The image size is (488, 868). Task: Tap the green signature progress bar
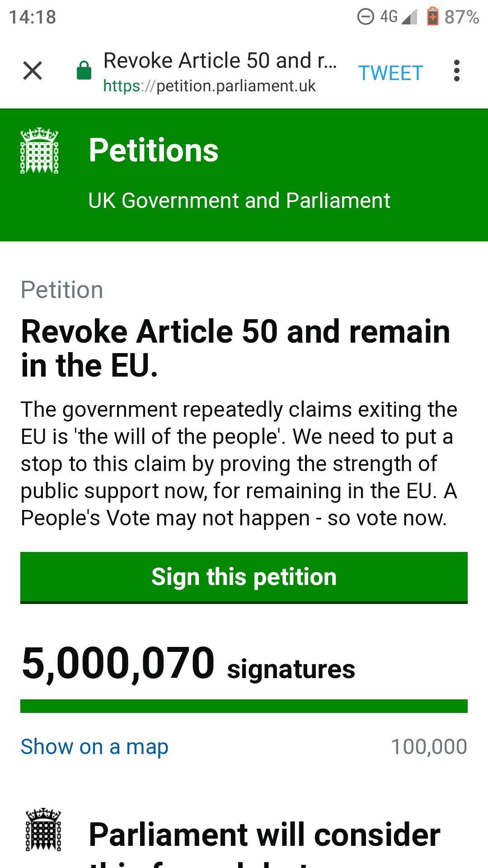pyautogui.click(x=244, y=706)
